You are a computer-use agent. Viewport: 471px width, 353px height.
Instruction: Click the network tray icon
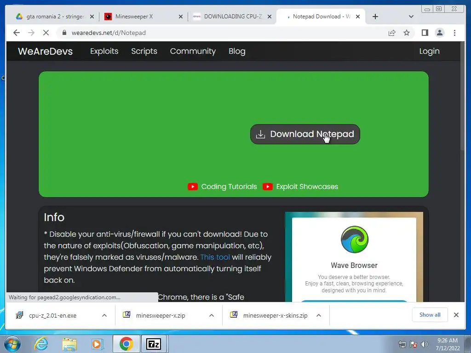[x=402, y=344]
